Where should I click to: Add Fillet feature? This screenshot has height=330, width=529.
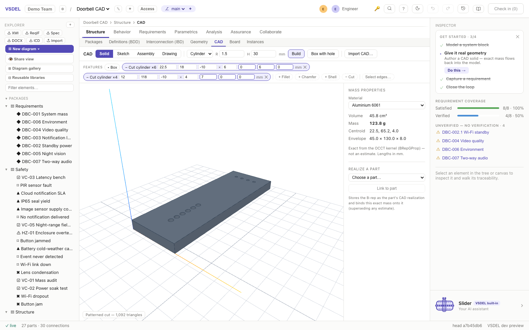point(284,77)
